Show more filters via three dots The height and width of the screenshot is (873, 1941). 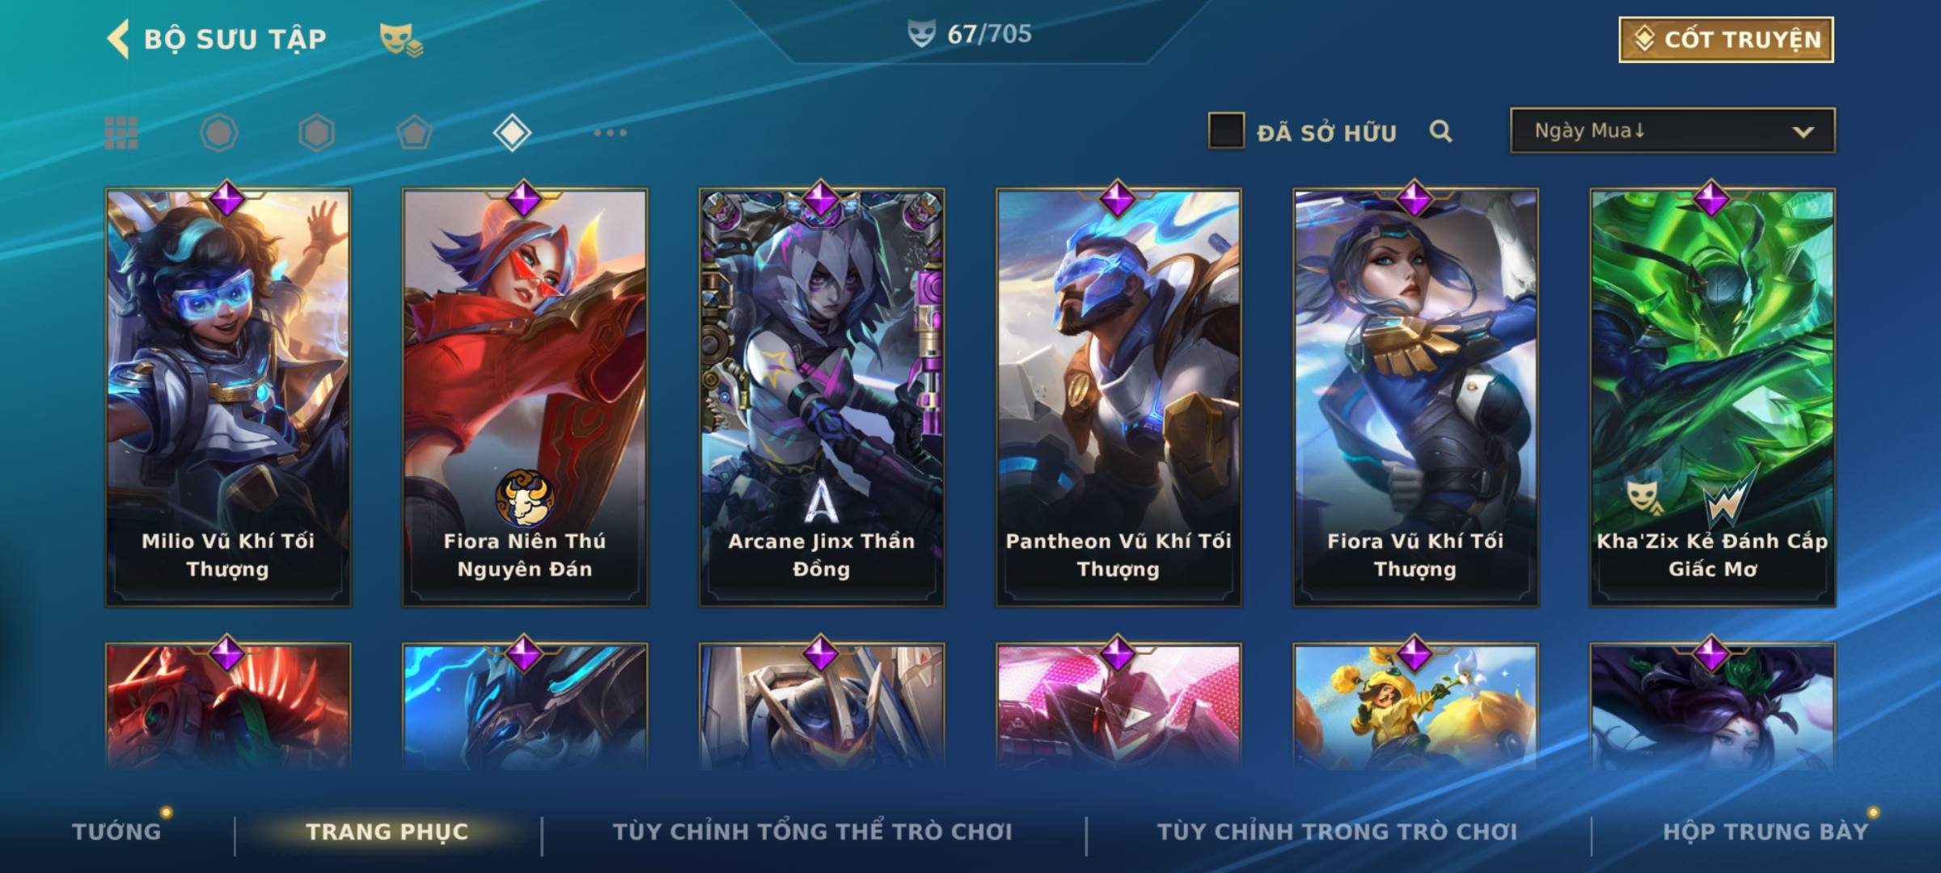(x=610, y=133)
